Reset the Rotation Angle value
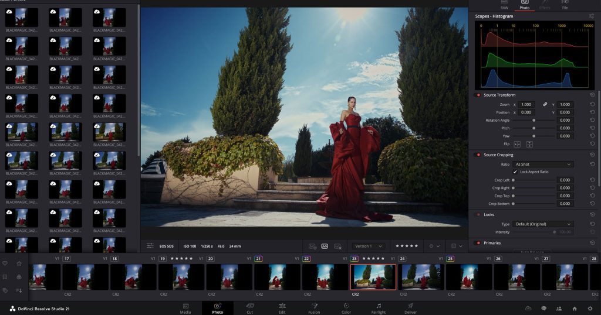 pos(592,120)
